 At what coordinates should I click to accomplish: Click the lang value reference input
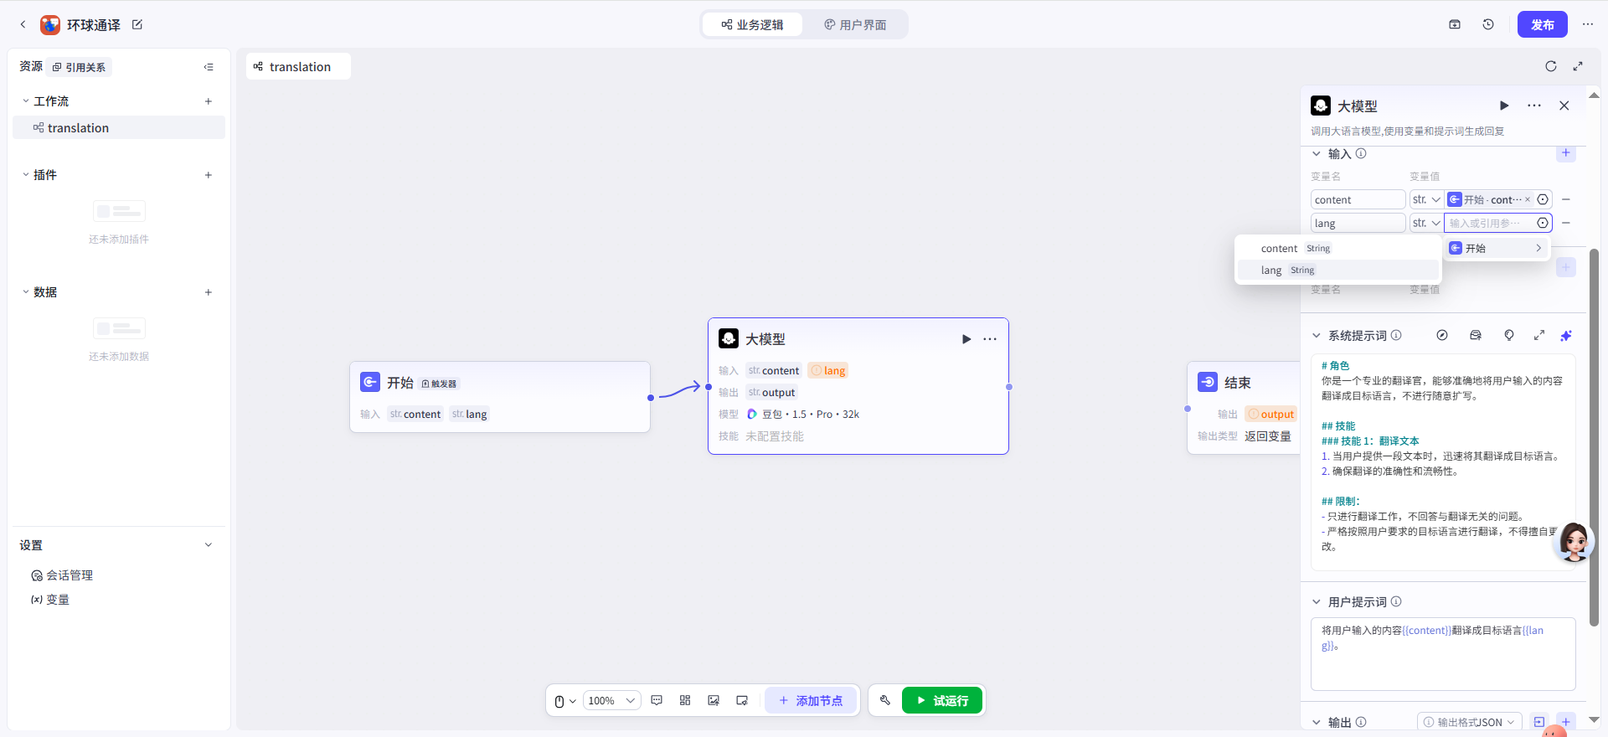tap(1489, 223)
